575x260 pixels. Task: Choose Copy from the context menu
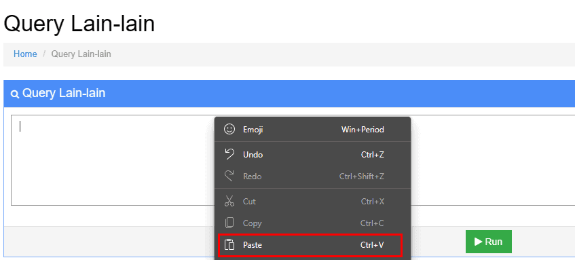(312, 223)
